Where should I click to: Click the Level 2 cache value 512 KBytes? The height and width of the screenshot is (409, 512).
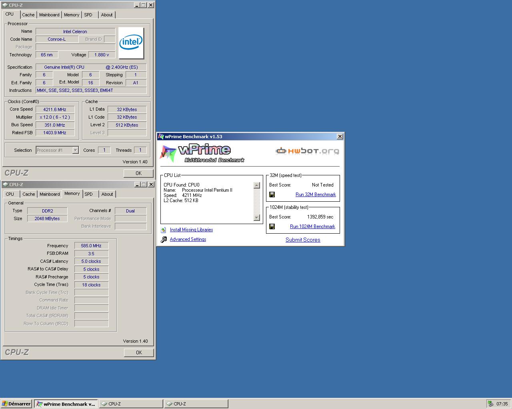tap(127, 125)
